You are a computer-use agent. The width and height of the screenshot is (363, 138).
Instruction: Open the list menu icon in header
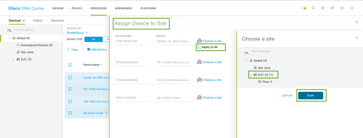click(x=352, y=8)
